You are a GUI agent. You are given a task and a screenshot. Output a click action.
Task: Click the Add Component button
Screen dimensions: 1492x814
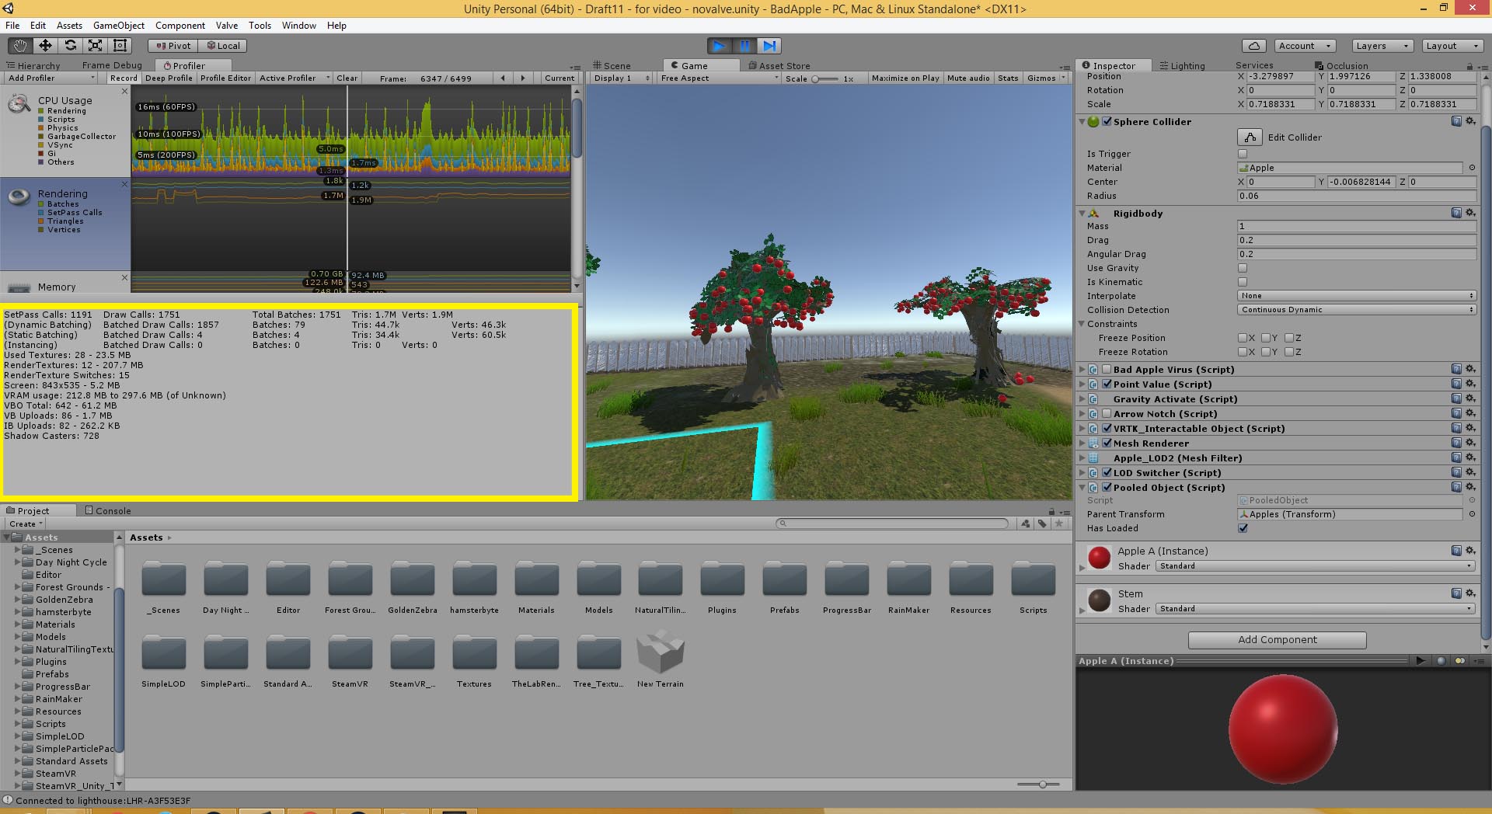point(1278,640)
